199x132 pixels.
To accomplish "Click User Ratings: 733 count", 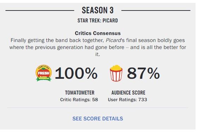I will [x=128, y=100].
